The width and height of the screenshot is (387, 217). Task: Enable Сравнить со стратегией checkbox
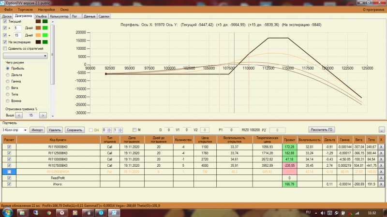pos(5,48)
